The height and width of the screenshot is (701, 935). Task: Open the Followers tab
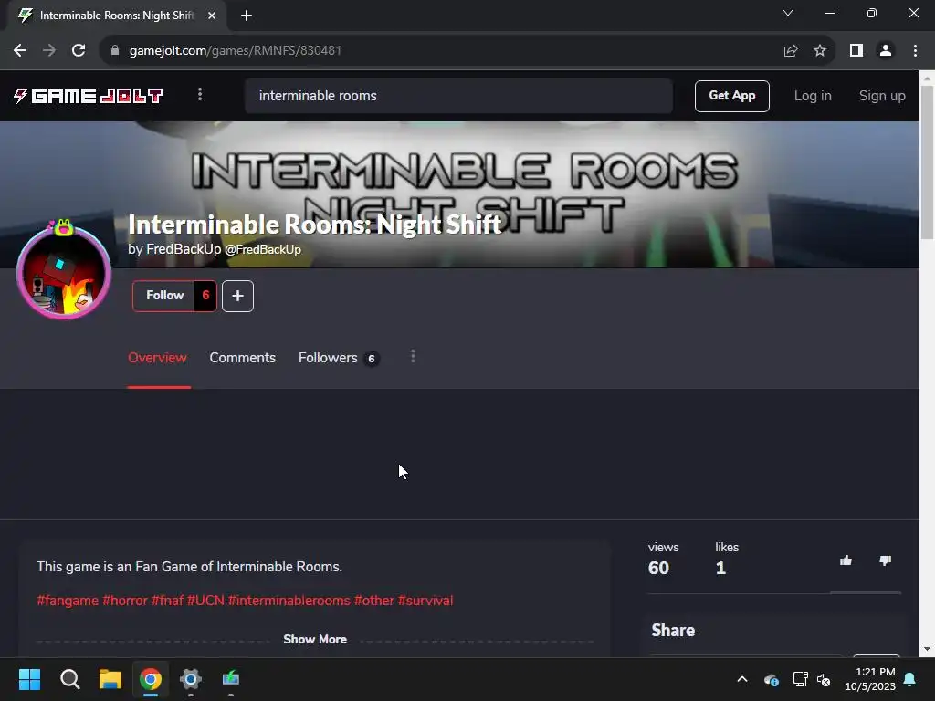tap(339, 358)
